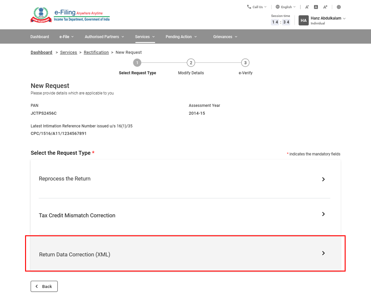Click the Reprocess the Return arrow

click(x=323, y=179)
